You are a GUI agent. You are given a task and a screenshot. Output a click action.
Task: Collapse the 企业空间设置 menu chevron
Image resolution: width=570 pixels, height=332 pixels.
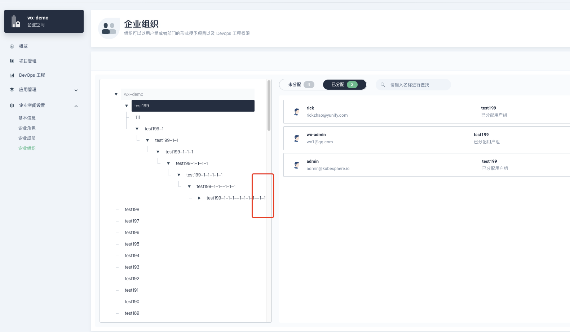tap(76, 106)
